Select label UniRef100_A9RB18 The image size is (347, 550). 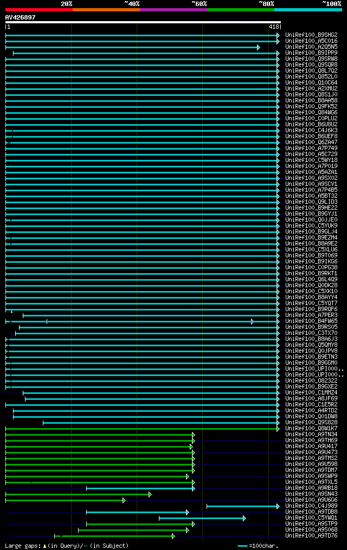(311, 488)
